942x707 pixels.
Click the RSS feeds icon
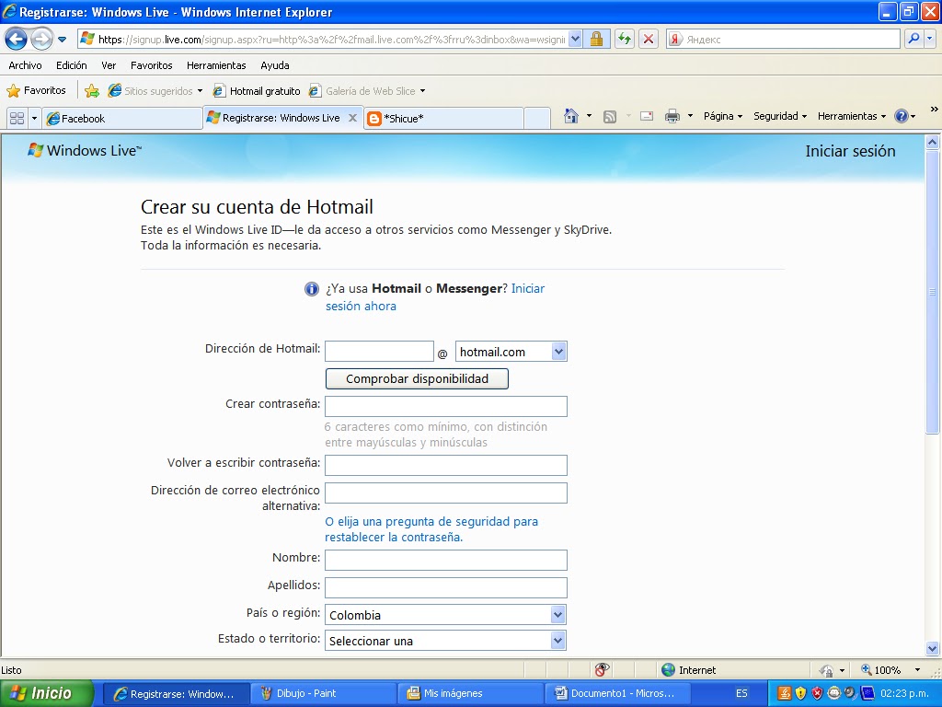pyautogui.click(x=609, y=117)
